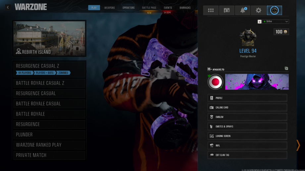Open the Battle Pass tab
Screen dimensions: 305x171
coord(149,8)
